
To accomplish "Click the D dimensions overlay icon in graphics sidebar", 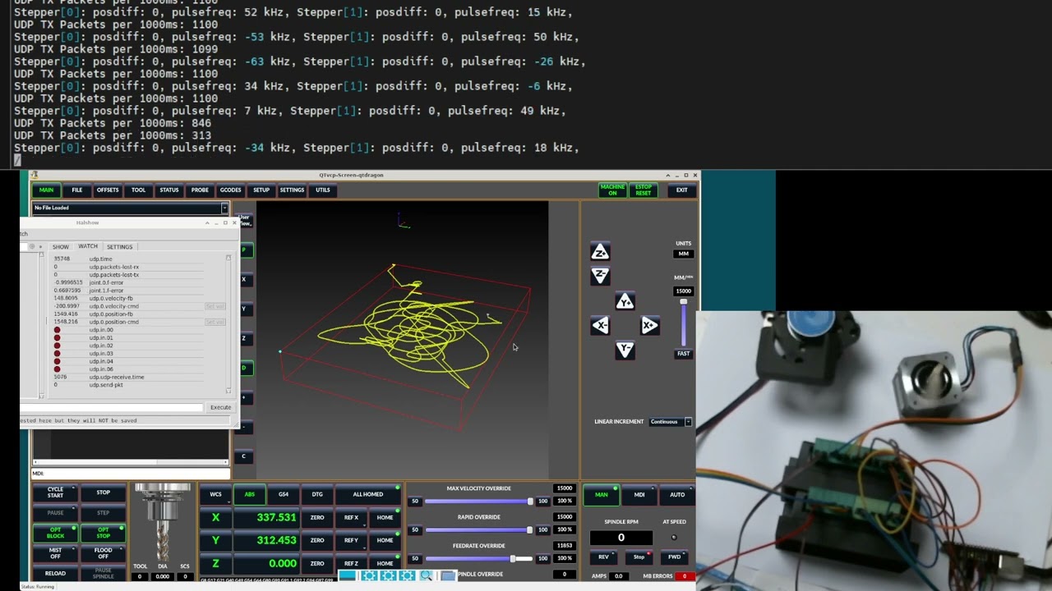I will click(x=243, y=368).
